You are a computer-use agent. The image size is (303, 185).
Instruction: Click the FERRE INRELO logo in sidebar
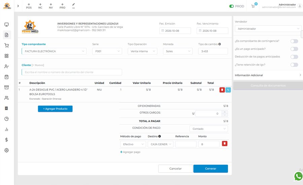click(7, 6)
